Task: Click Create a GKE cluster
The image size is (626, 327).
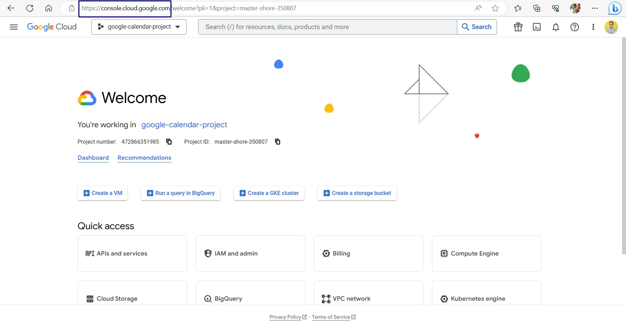Action: pyautogui.click(x=269, y=193)
